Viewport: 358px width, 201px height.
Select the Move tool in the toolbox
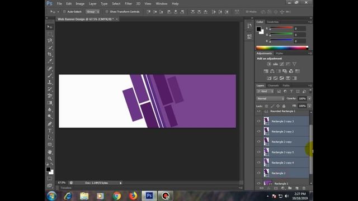[x=50, y=27]
